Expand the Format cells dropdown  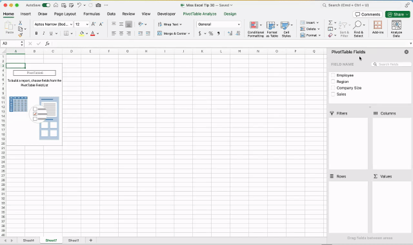click(319, 35)
